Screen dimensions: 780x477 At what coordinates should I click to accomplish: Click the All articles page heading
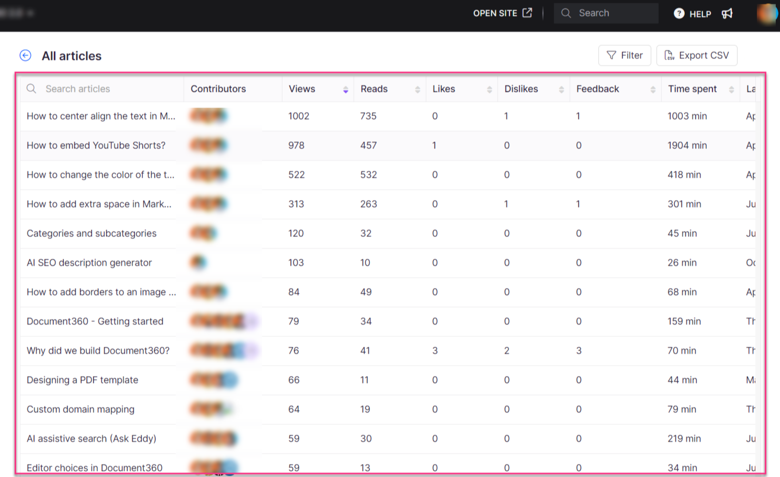[72, 56]
